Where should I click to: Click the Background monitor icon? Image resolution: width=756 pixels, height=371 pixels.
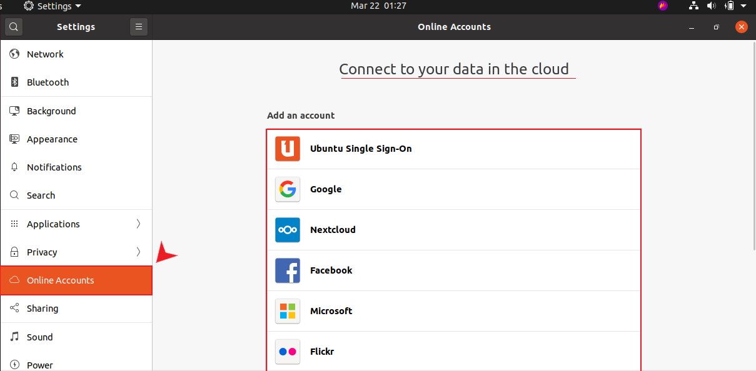click(x=14, y=111)
